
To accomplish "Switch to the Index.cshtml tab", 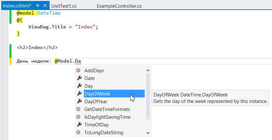I will pyautogui.click(x=17, y=6).
